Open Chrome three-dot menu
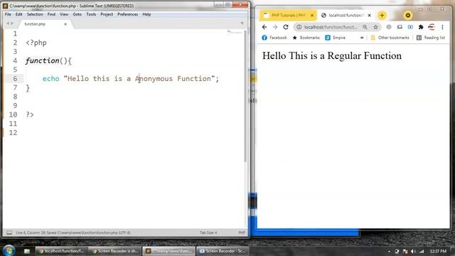Screen dimensions: 455x256 [442, 27]
